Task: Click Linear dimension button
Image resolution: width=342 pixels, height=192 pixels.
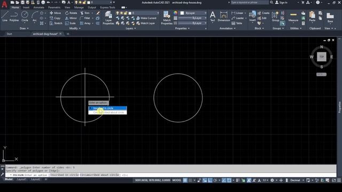Action: point(237,13)
